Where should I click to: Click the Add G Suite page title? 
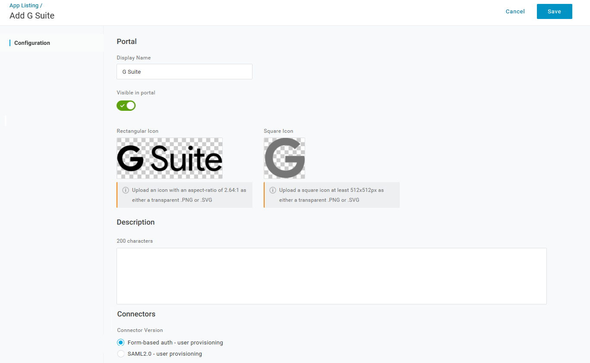pyautogui.click(x=32, y=16)
